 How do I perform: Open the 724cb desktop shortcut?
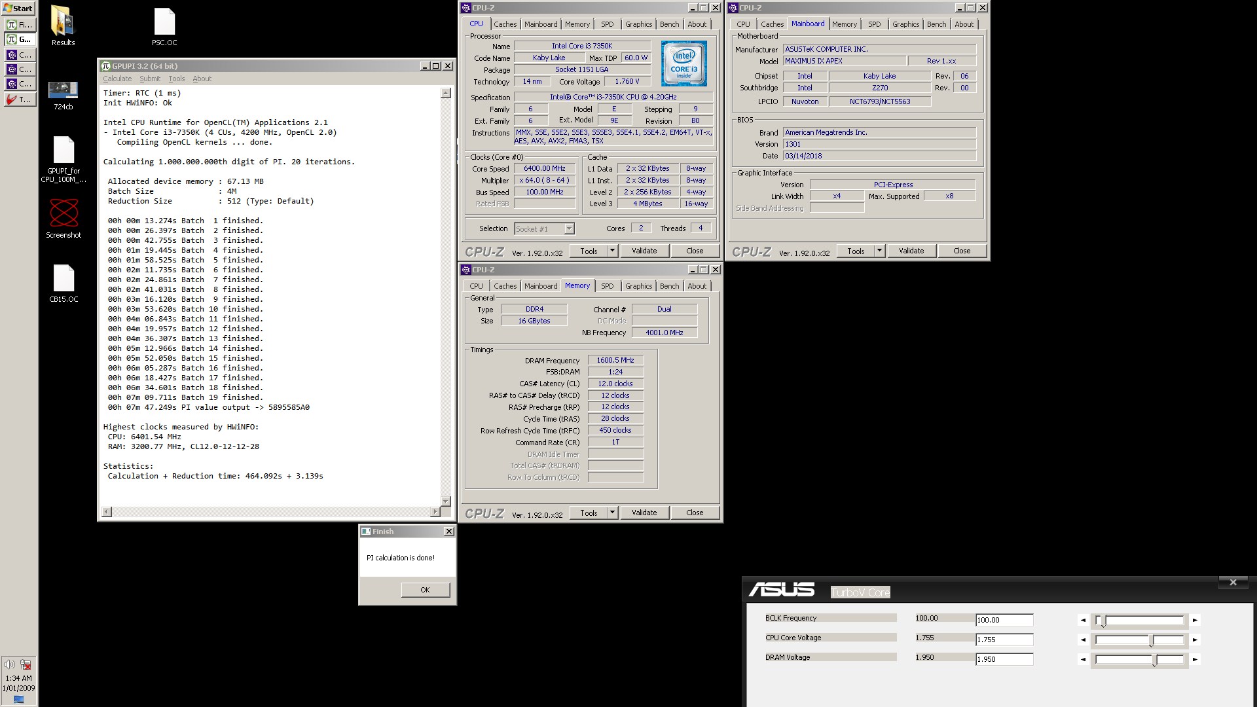(x=63, y=95)
